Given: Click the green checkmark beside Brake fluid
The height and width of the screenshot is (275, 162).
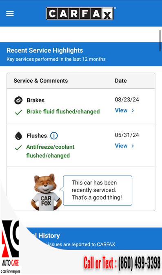Looking at the screenshot, I should tap(19, 112).
